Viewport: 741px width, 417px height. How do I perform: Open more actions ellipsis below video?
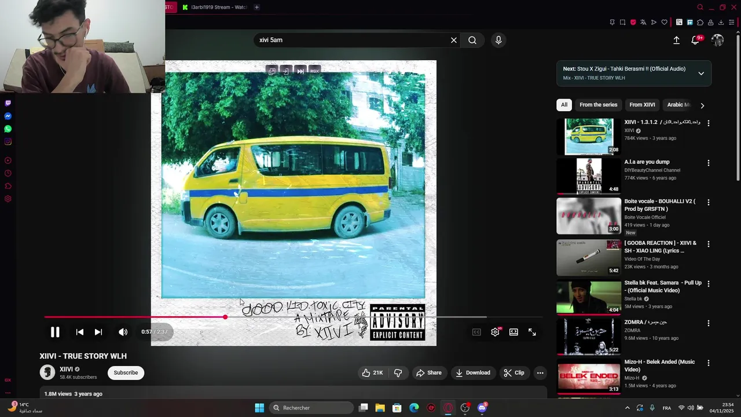click(540, 373)
